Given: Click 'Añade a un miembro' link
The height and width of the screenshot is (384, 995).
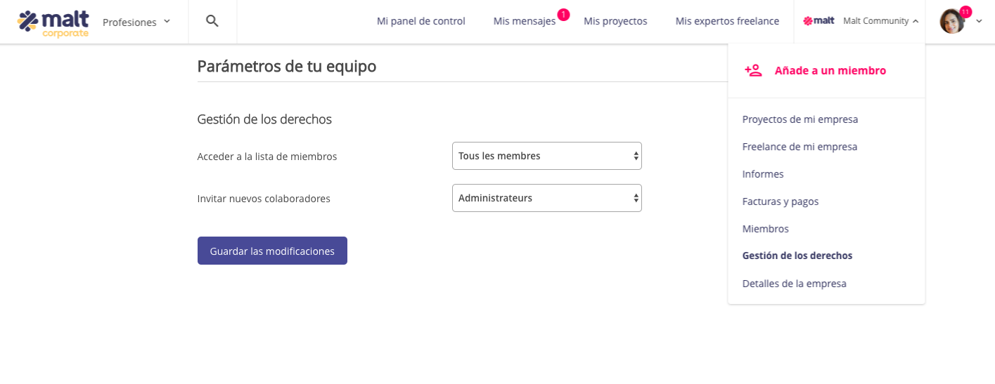Looking at the screenshot, I should pyautogui.click(x=830, y=70).
